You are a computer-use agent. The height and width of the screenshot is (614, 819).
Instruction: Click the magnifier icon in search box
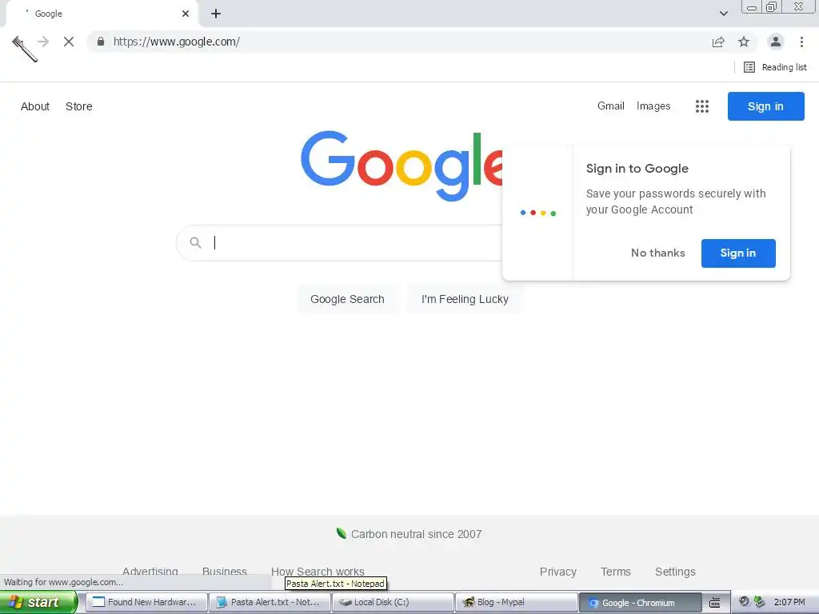(195, 243)
